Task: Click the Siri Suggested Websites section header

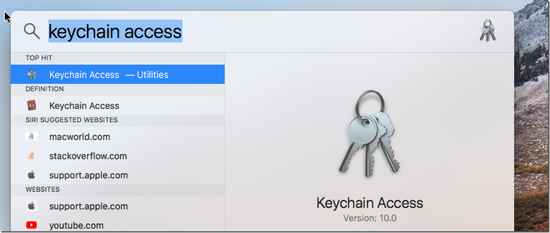Action: 71,120
